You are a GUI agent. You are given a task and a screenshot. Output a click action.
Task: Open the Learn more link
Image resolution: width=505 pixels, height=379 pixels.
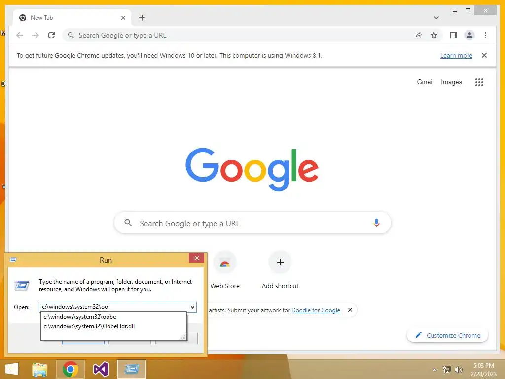coord(456,55)
